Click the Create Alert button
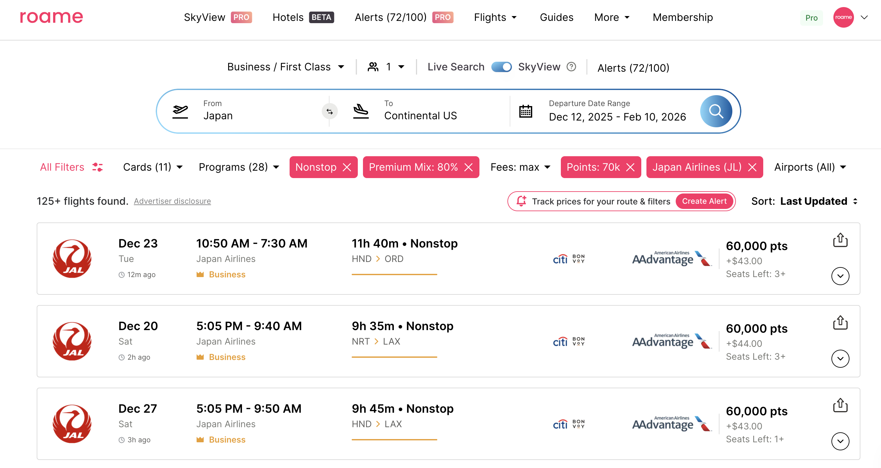The image size is (881, 468). (x=704, y=201)
